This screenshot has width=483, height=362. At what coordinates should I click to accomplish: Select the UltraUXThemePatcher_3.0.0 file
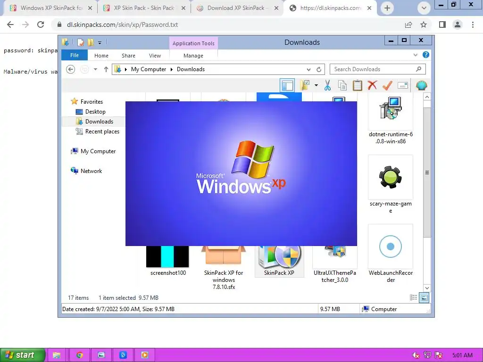[x=335, y=265]
